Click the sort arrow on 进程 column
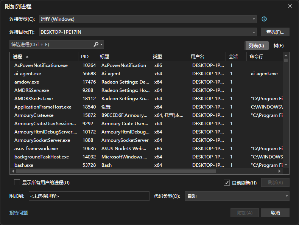 (26, 57)
